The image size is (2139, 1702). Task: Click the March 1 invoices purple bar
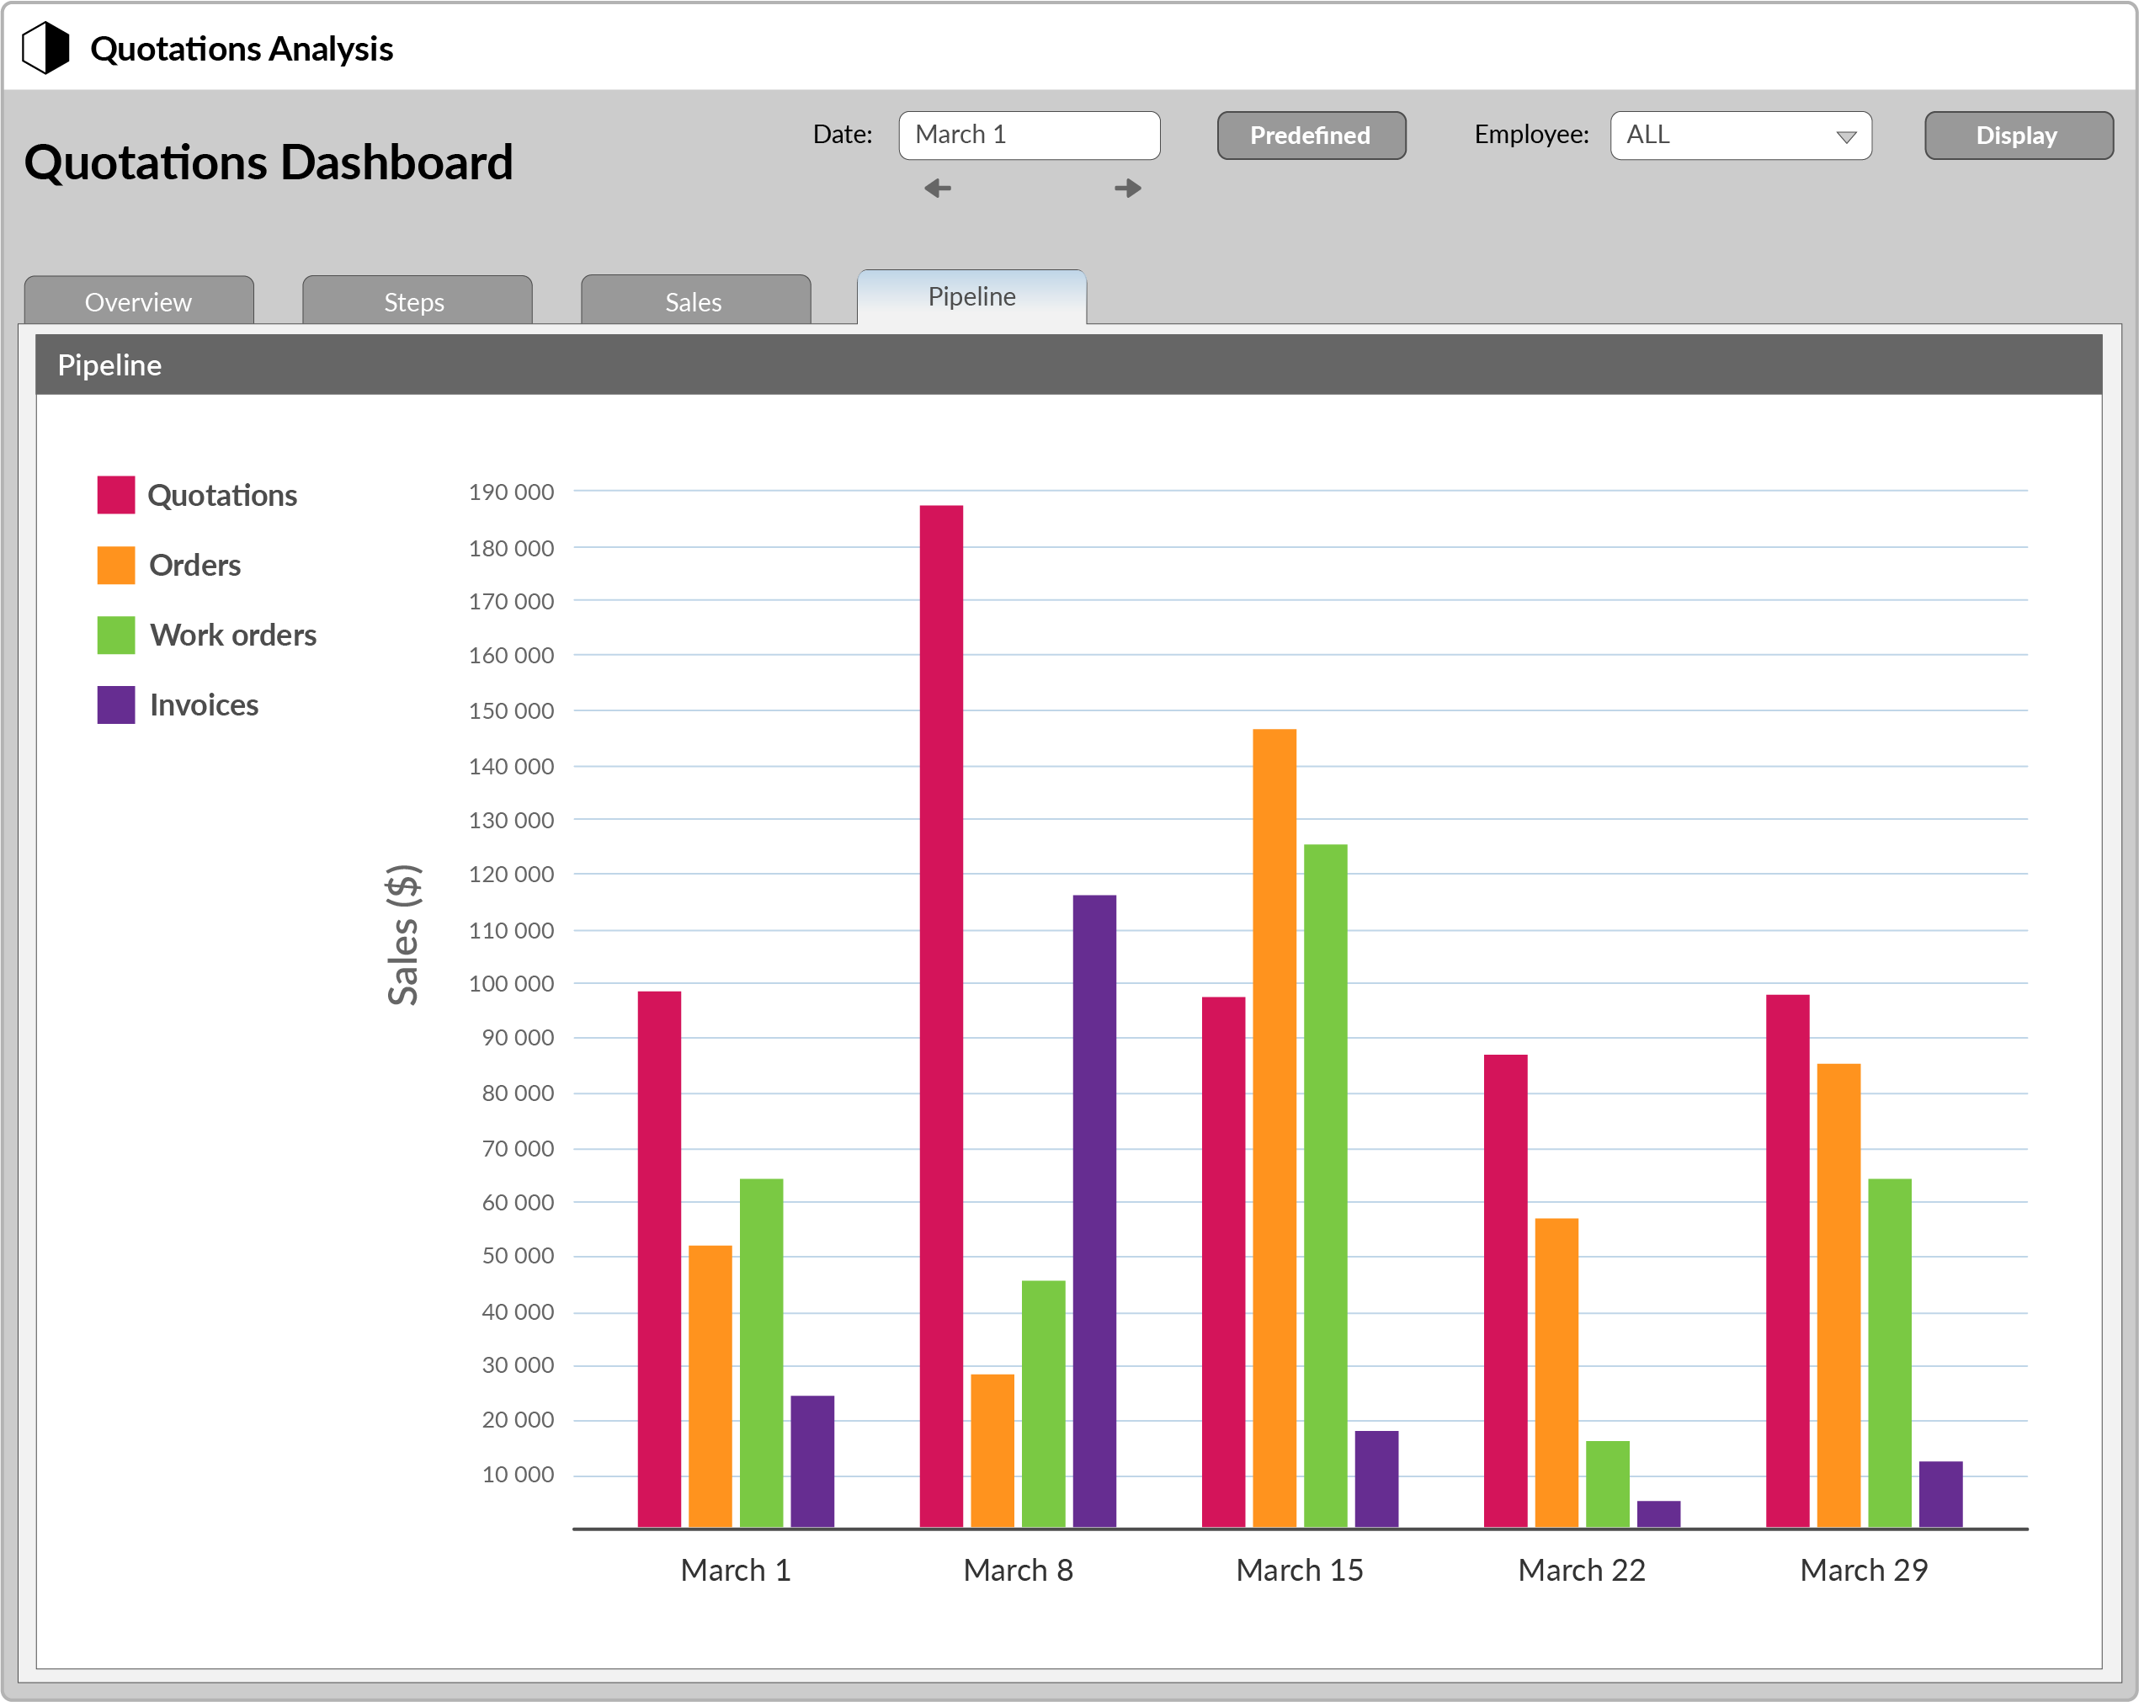point(812,1462)
